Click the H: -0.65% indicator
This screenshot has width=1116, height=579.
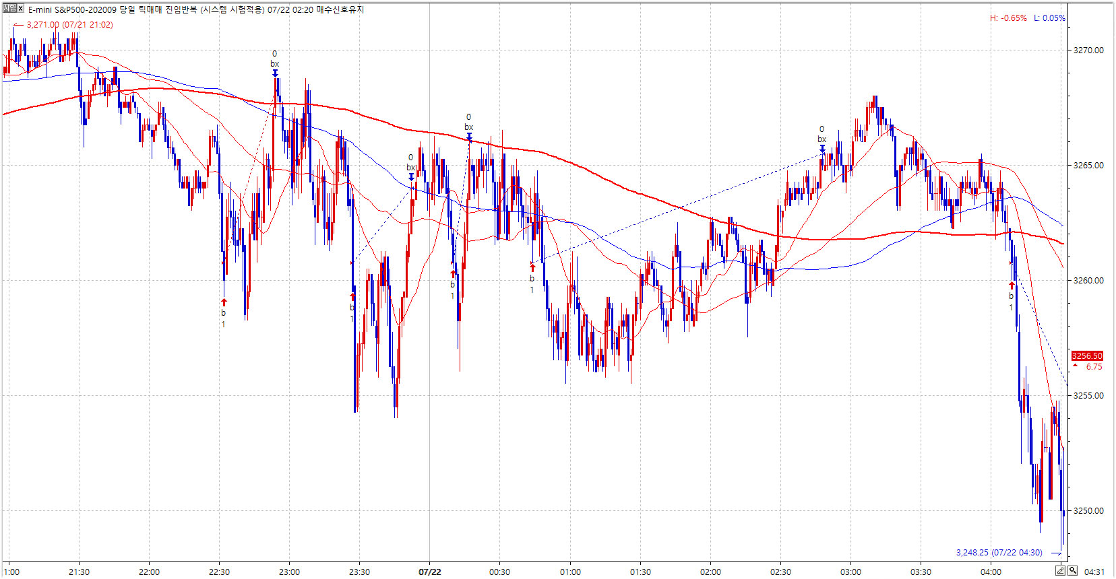click(x=1008, y=18)
